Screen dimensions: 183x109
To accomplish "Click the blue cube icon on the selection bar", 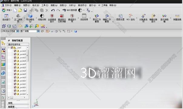I will [75, 31].
